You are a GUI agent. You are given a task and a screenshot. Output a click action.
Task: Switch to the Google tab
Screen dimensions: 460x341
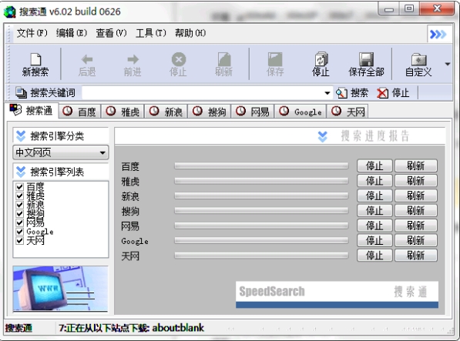pos(301,112)
